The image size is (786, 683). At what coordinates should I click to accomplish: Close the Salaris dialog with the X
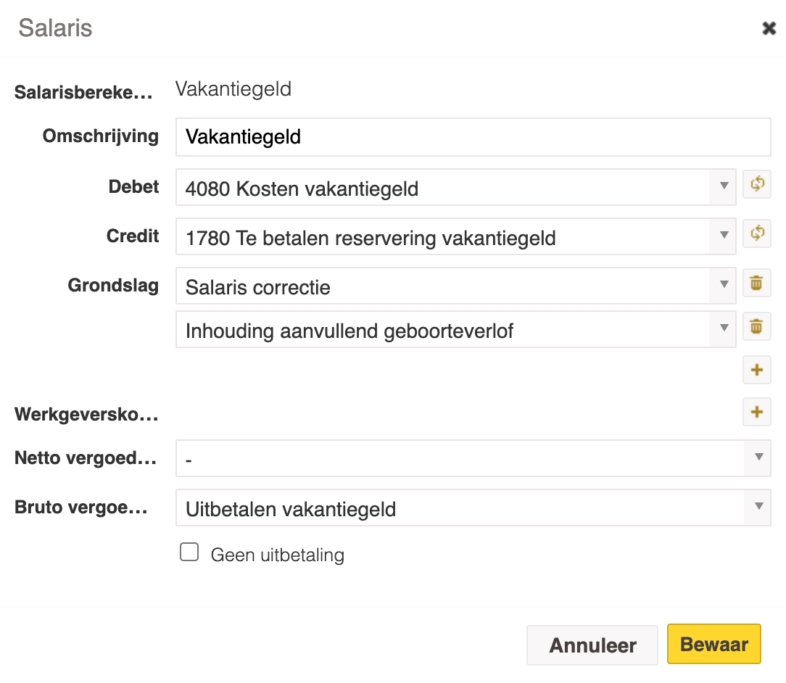(x=769, y=28)
